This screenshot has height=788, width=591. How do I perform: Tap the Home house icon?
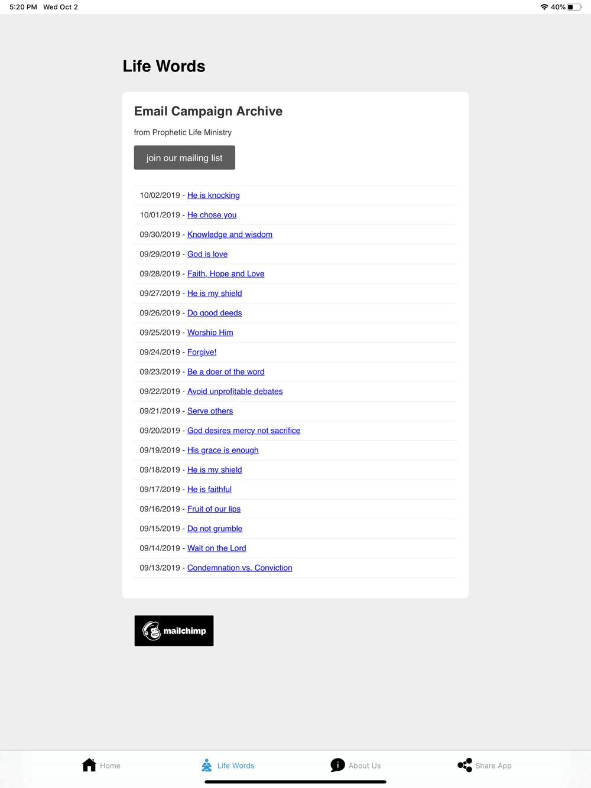click(89, 765)
